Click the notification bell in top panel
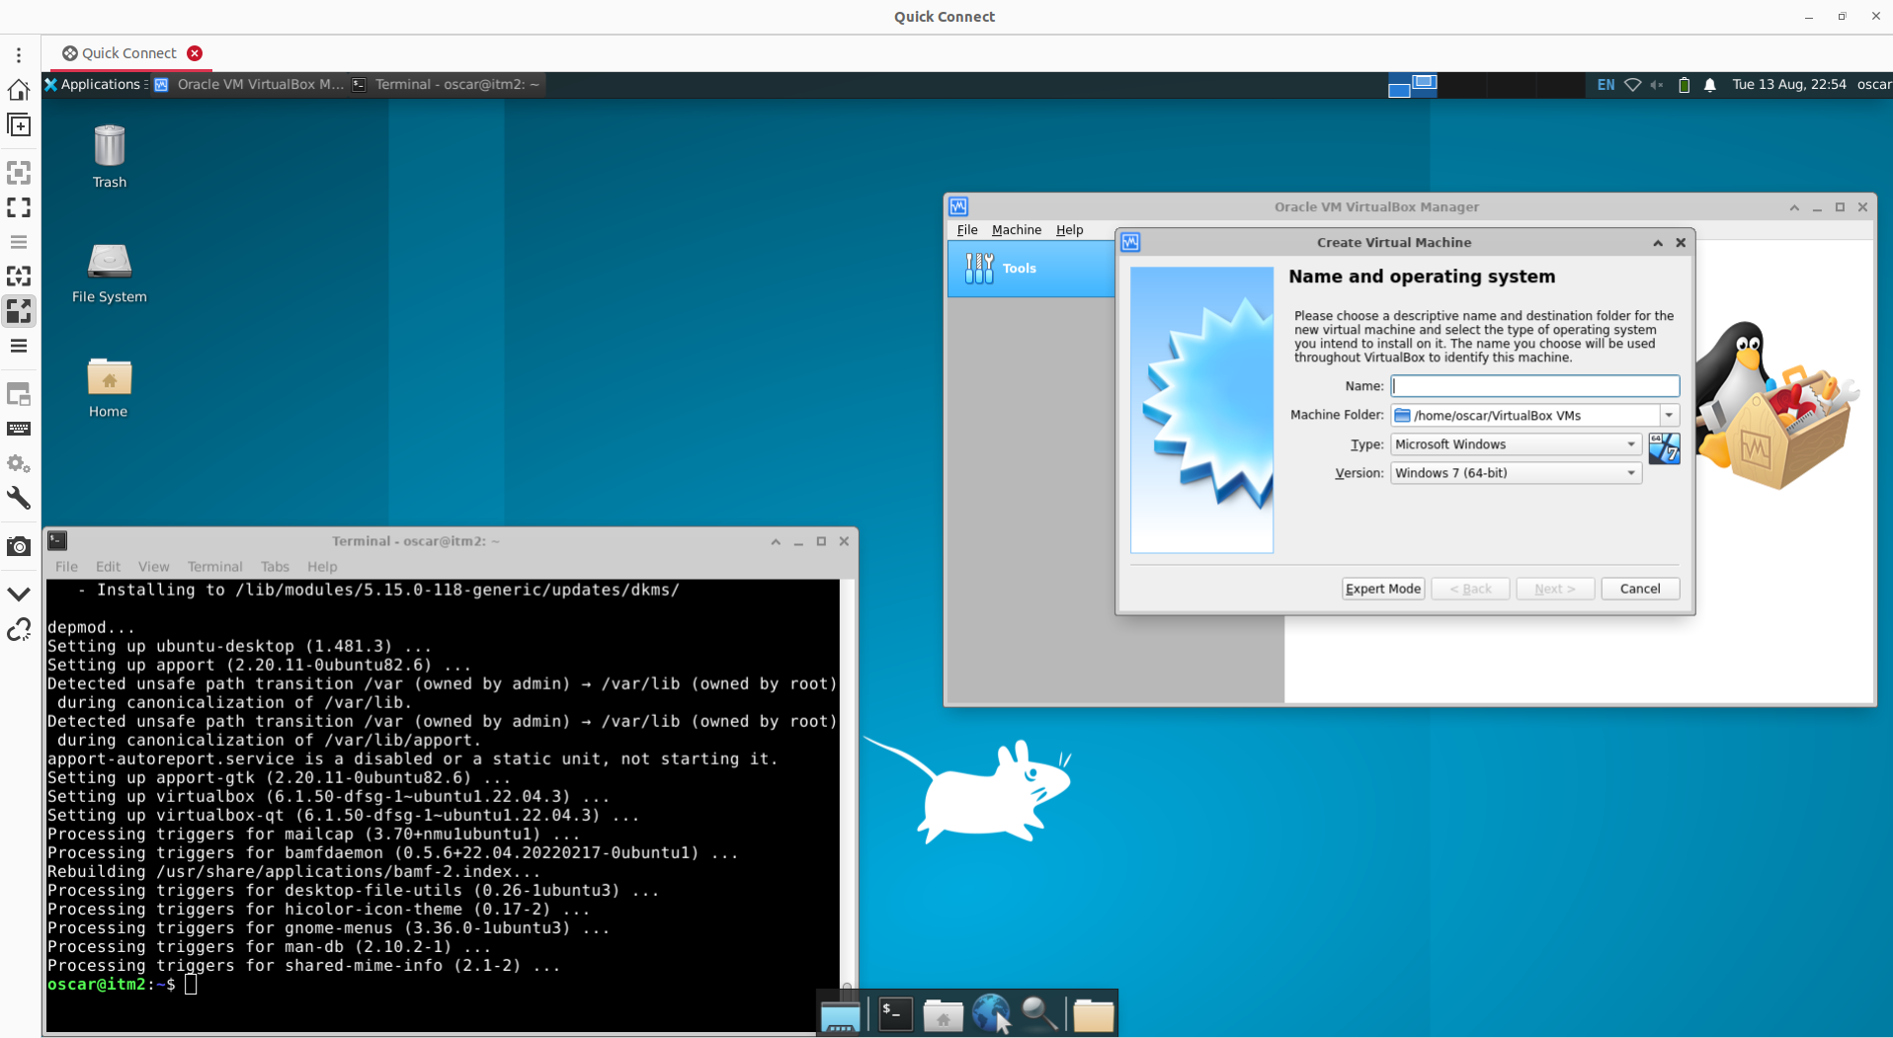Viewport: 1893px width, 1038px height. (1710, 85)
